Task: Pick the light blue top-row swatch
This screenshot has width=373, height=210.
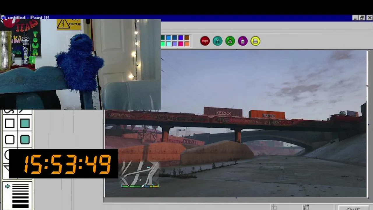Action: coord(168,38)
